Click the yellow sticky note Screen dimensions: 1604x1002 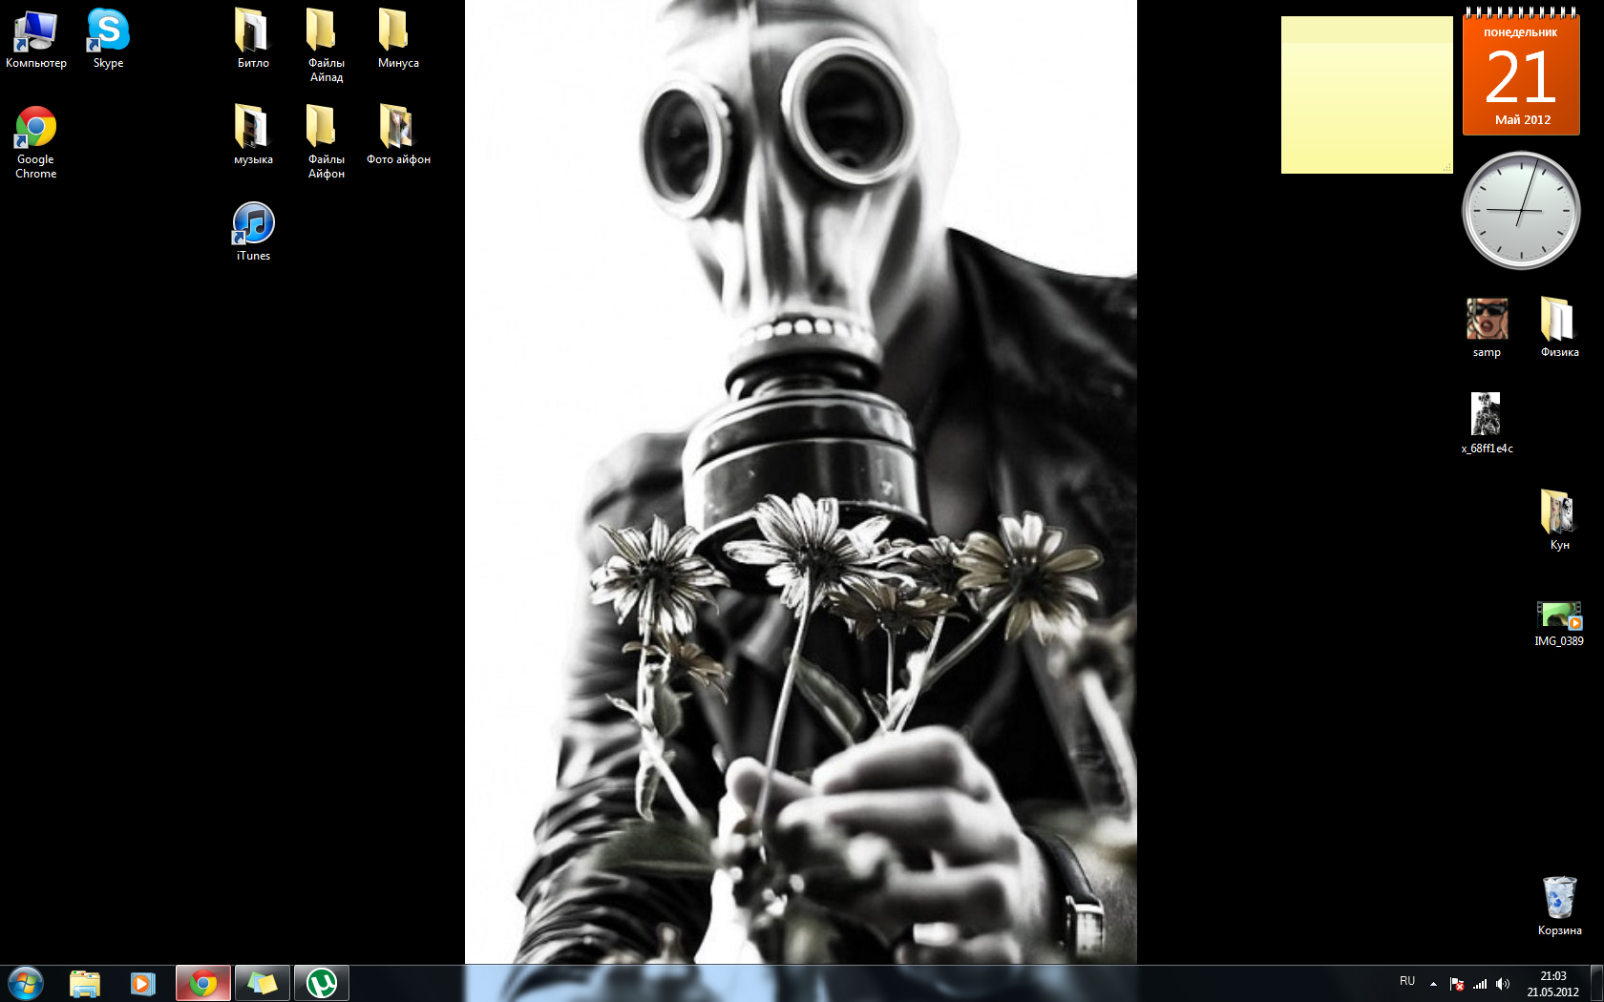1366,95
